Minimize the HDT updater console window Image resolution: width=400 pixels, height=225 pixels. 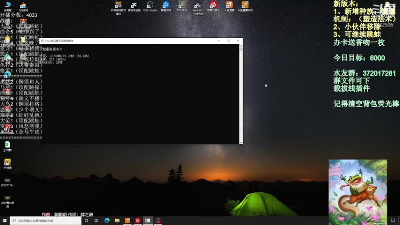coord(219,41)
